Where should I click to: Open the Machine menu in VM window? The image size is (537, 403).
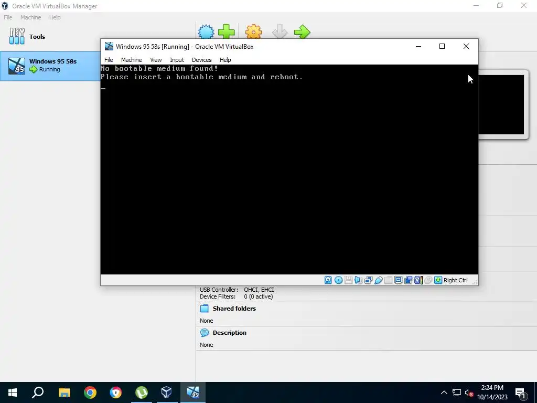click(x=131, y=60)
